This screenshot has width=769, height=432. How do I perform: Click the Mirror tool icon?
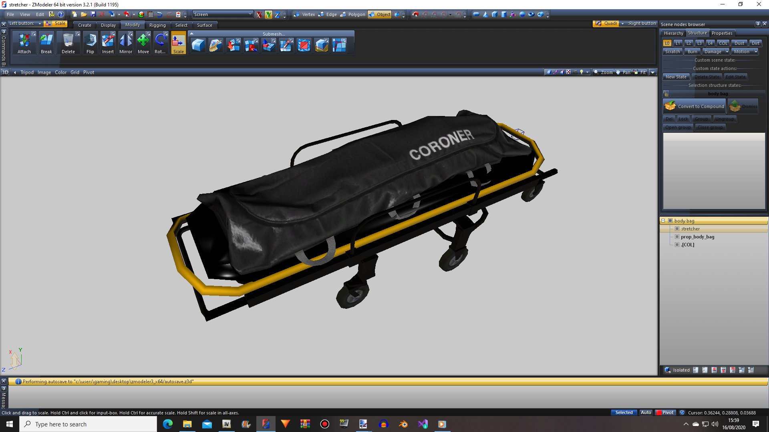pyautogui.click(x=126, y=43)
